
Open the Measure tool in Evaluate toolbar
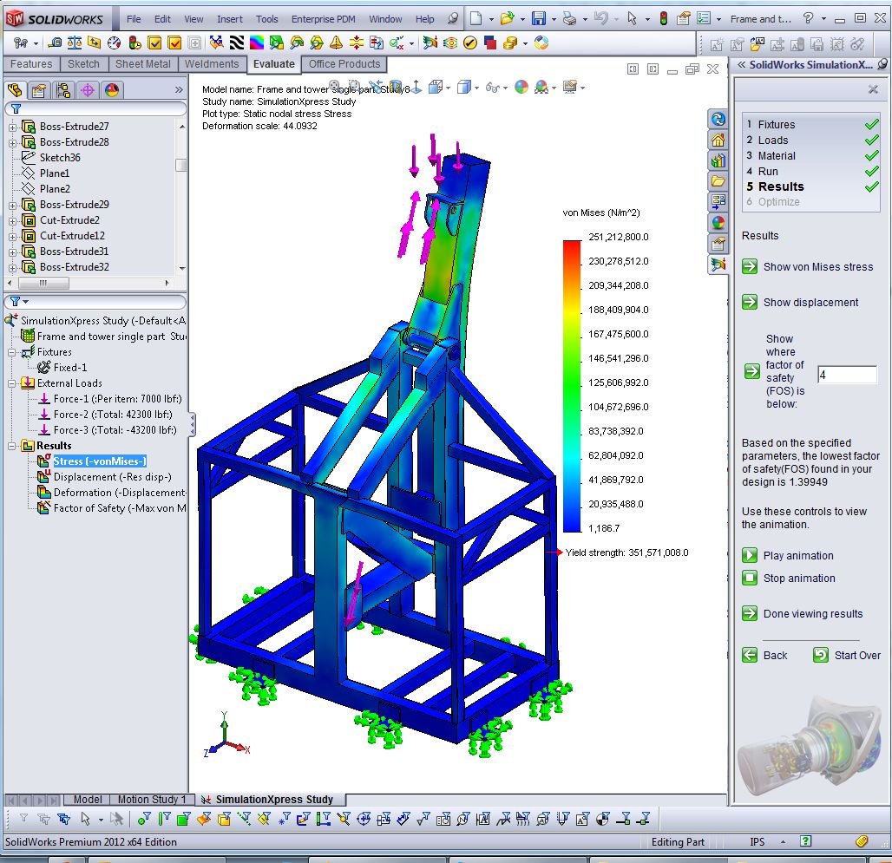[x=56, y=42]
